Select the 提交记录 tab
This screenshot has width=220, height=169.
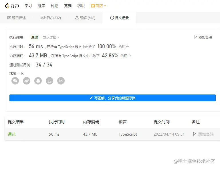pos(119,18)
